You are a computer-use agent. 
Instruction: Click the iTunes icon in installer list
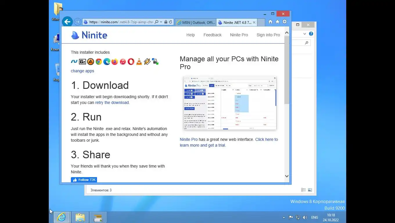123,62
